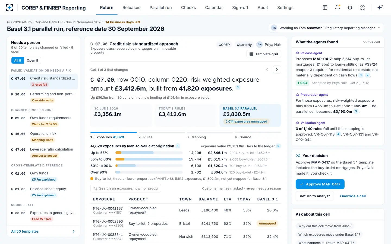The height and width of the screenshot is (244, 391).
Task: Open the layout panel icon in header
Action: click(325, 8)
